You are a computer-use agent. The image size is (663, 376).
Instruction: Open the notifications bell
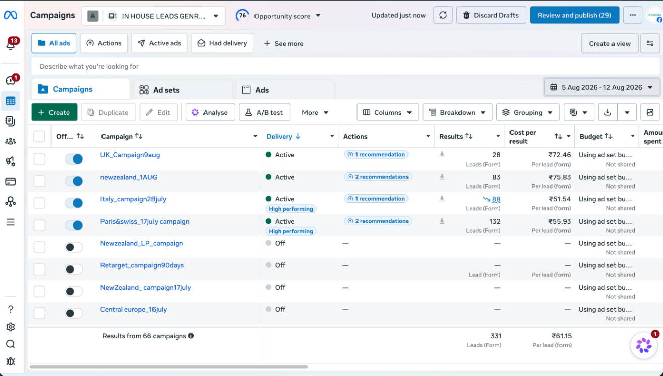[11, 44]
